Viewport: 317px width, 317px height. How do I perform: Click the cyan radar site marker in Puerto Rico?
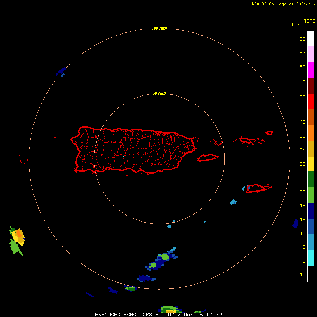click(123, 156)
